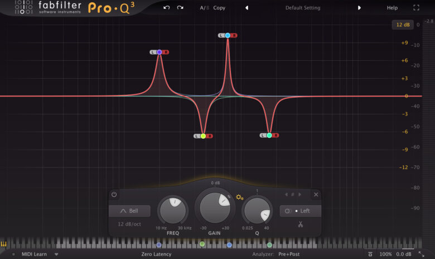
Task: Click the scissors split band icon
Action: (301, 224)
